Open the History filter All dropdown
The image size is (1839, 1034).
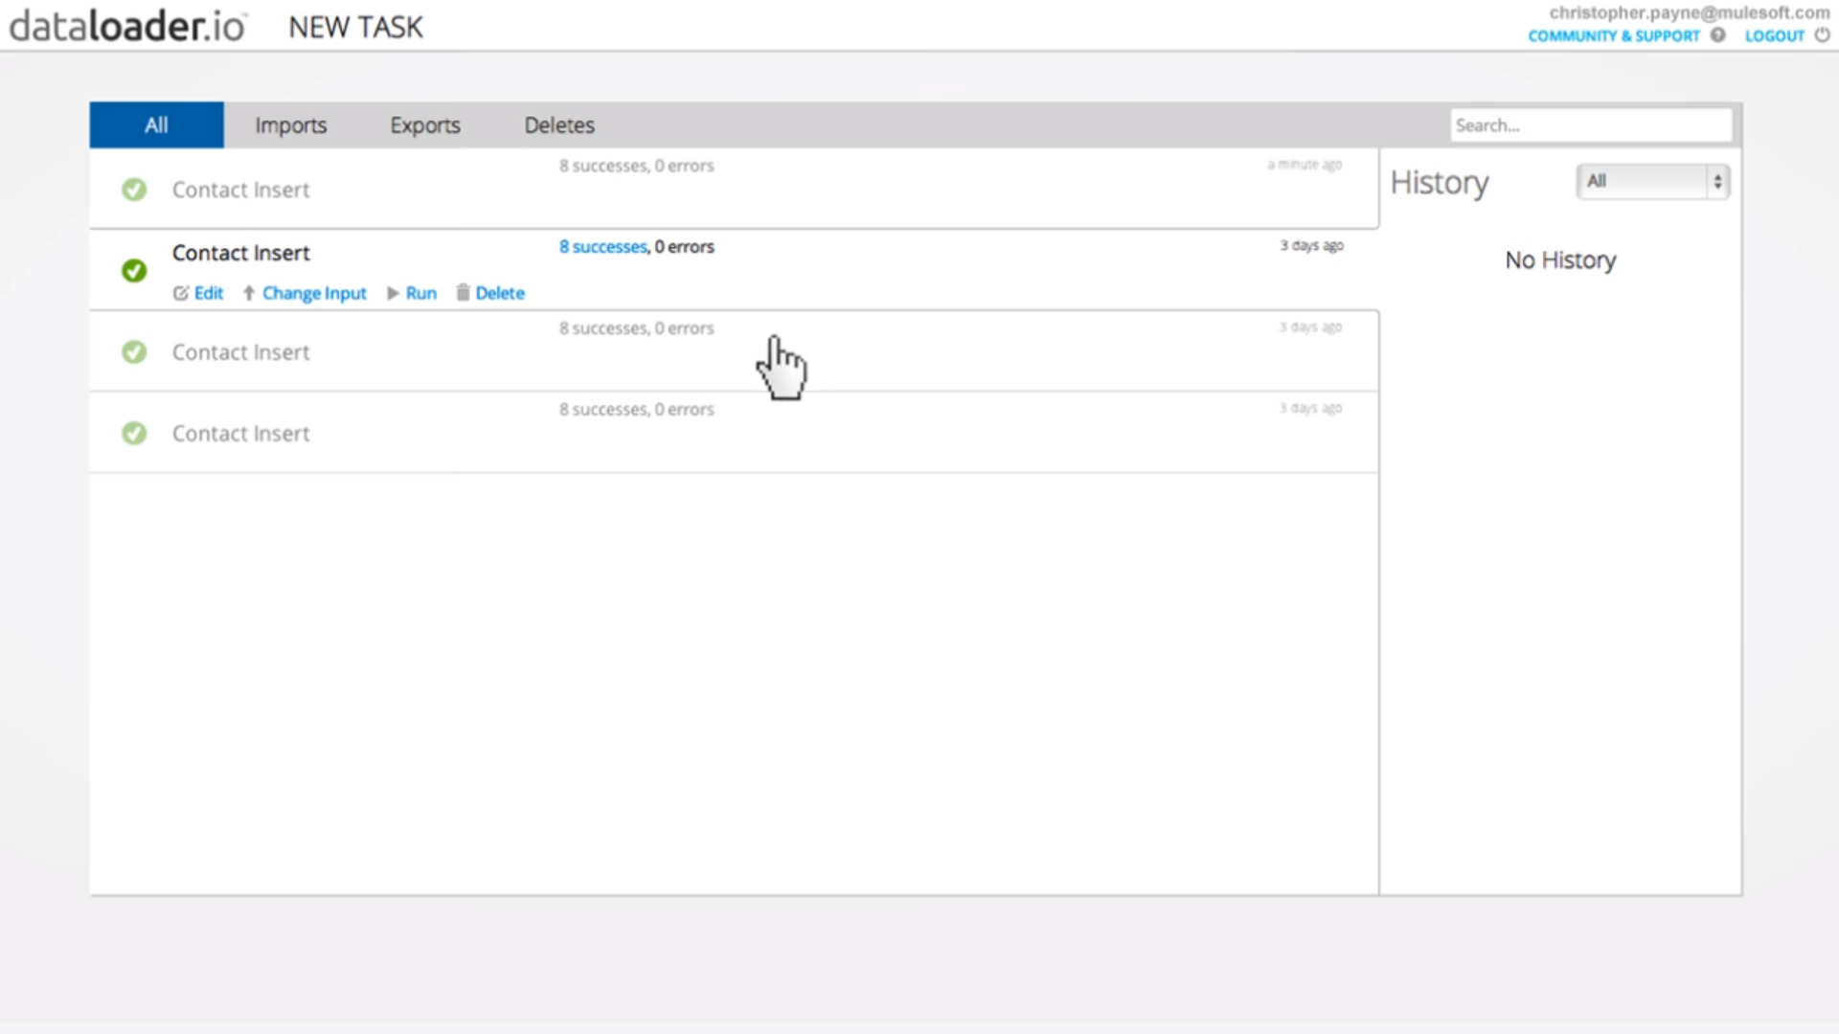pyautogui.click(x=1652, y=181)
